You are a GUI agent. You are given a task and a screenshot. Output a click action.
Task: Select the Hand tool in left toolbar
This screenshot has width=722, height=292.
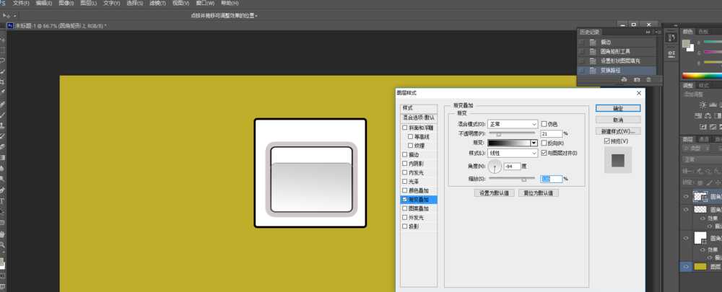pyautogui.click(x=3, y=234)
